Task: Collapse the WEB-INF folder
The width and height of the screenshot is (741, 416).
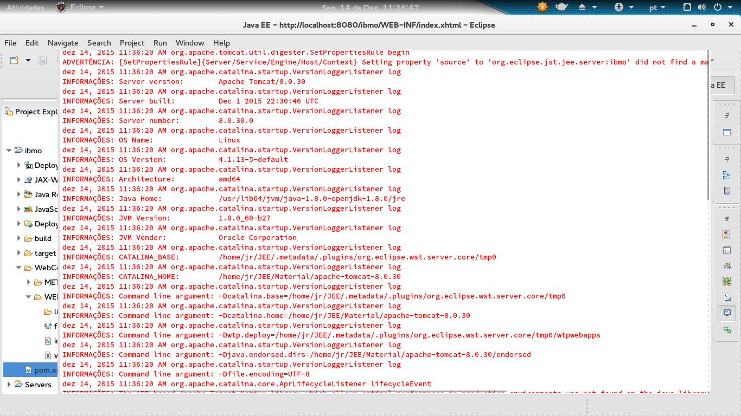Action: [29, 297]
